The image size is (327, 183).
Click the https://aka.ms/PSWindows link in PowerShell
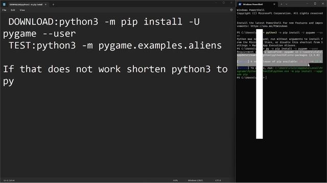(x=269, y=26)
